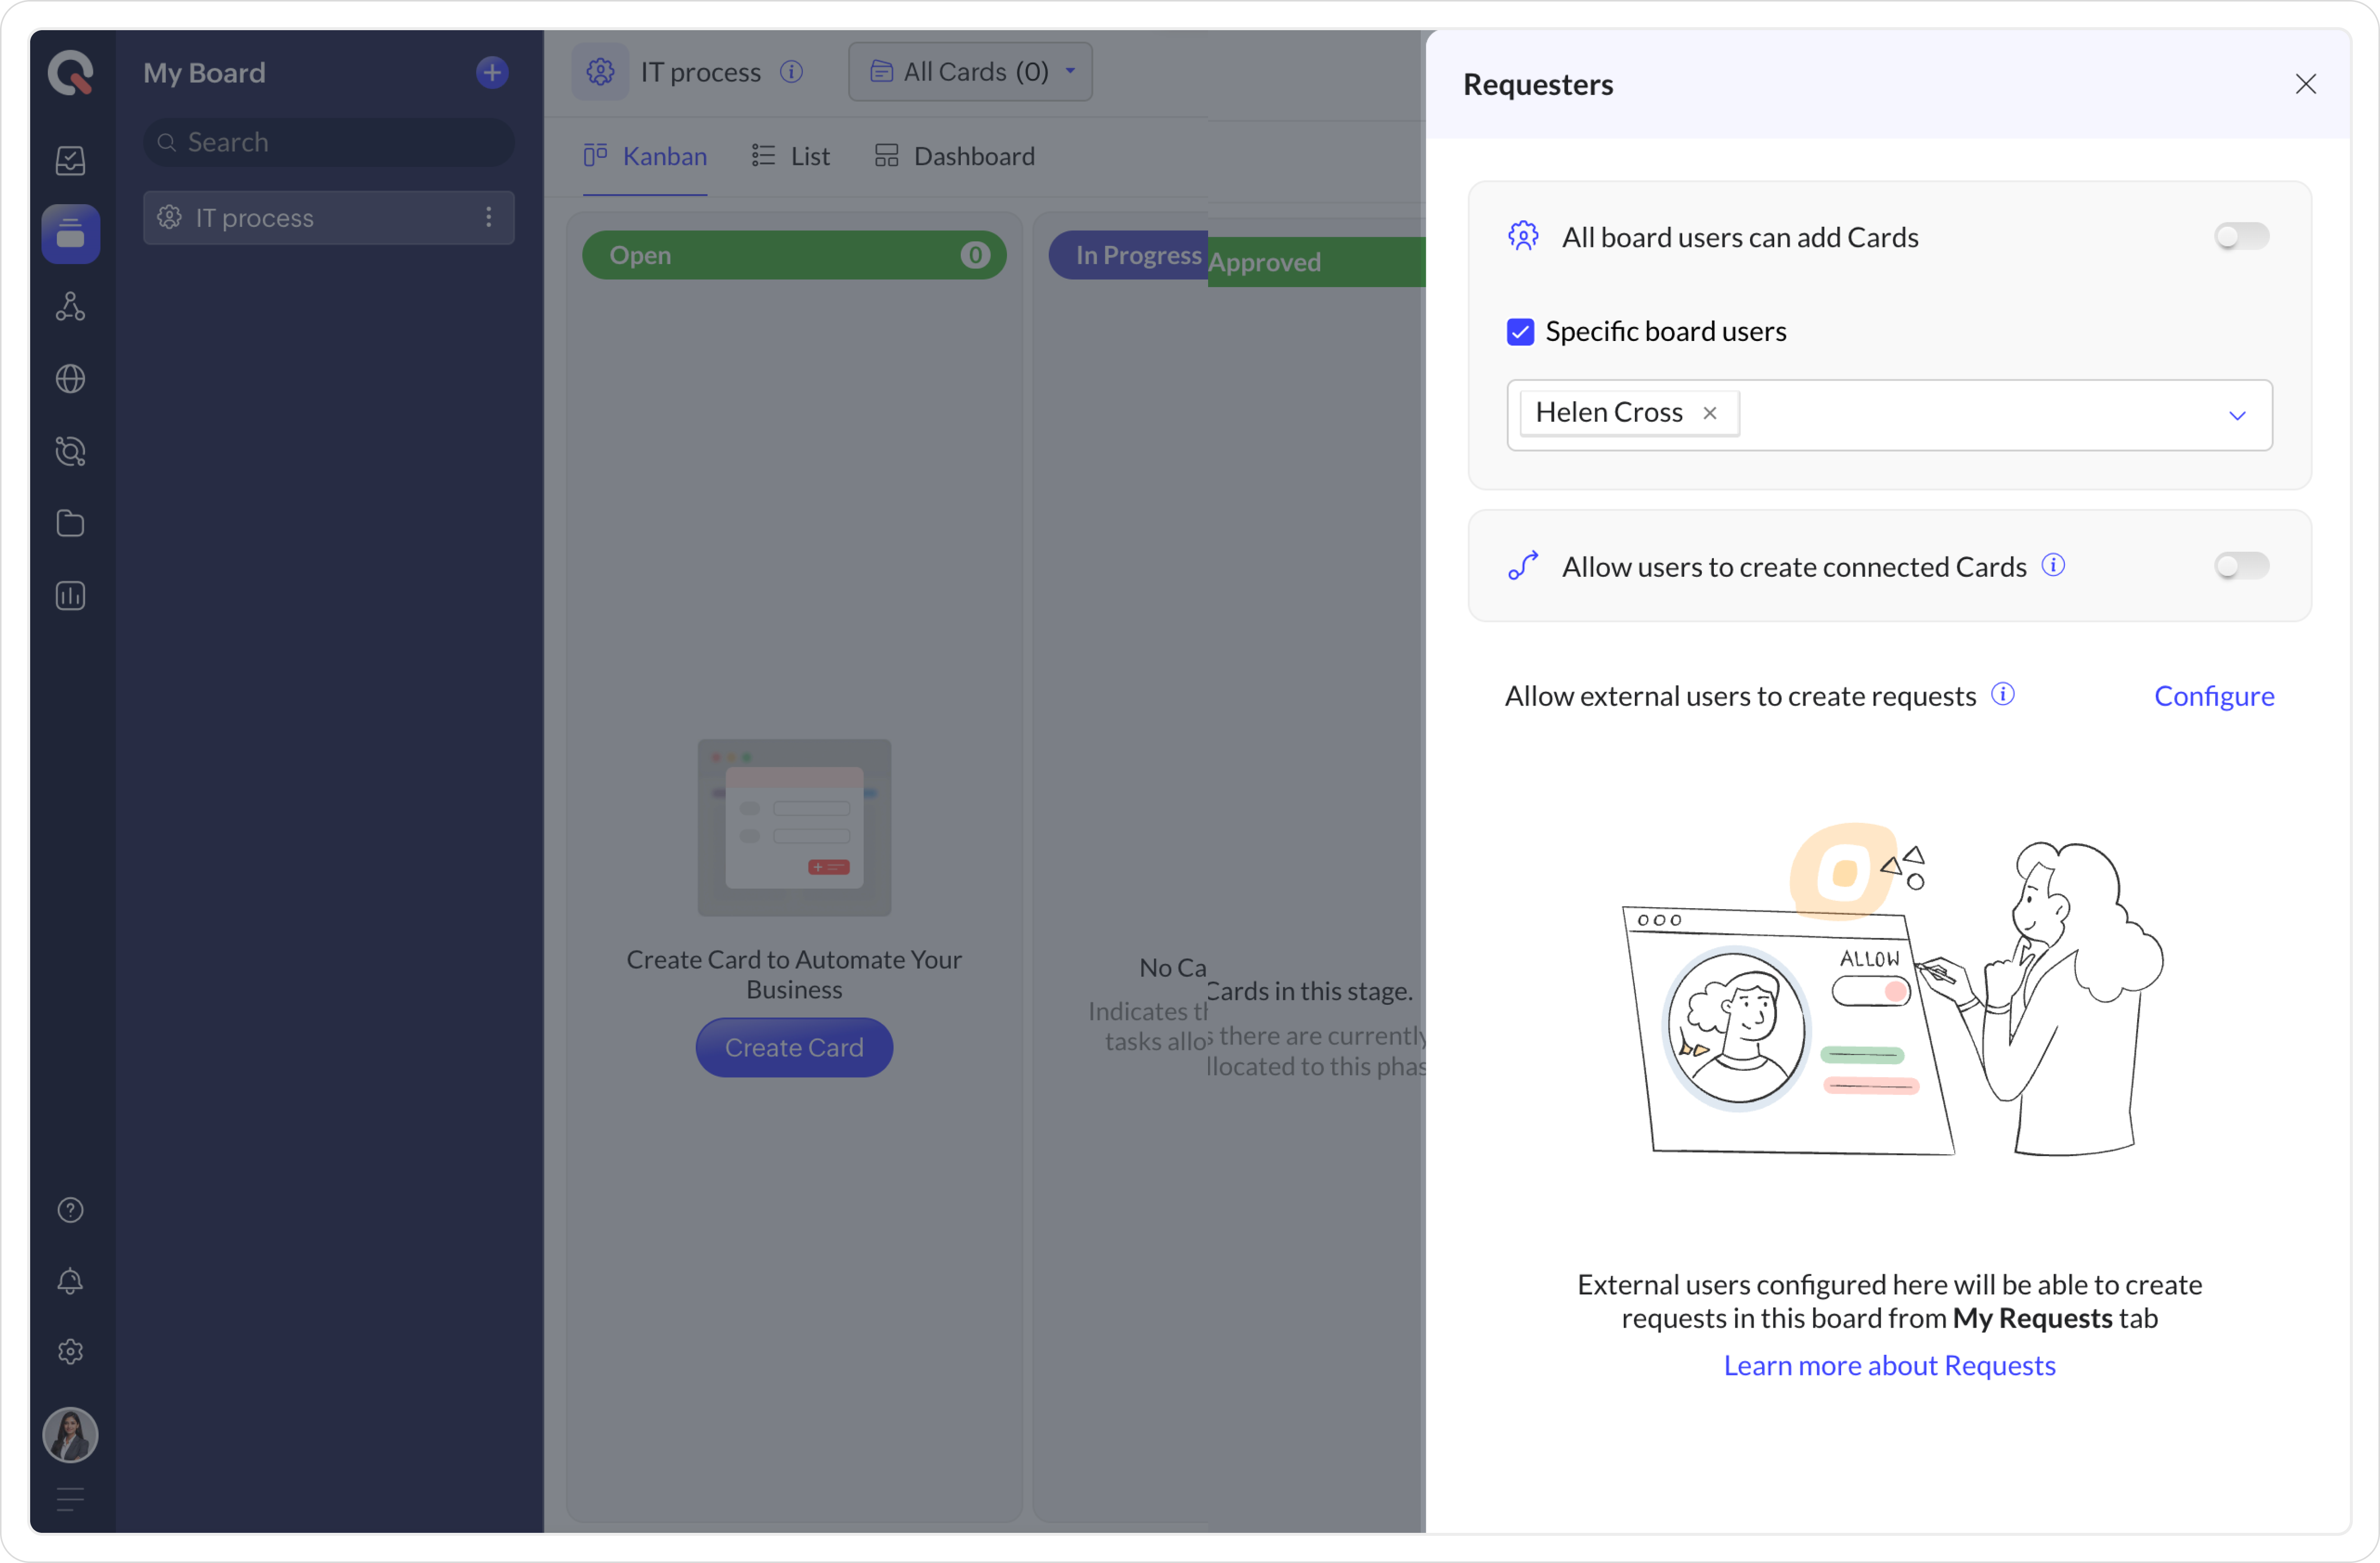
Task: Click the sidebar Search field
Action: 330,142
